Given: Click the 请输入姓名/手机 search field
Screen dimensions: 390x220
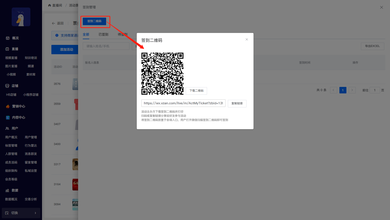Looking at the screenshot, I should click(x=106, y=46).
